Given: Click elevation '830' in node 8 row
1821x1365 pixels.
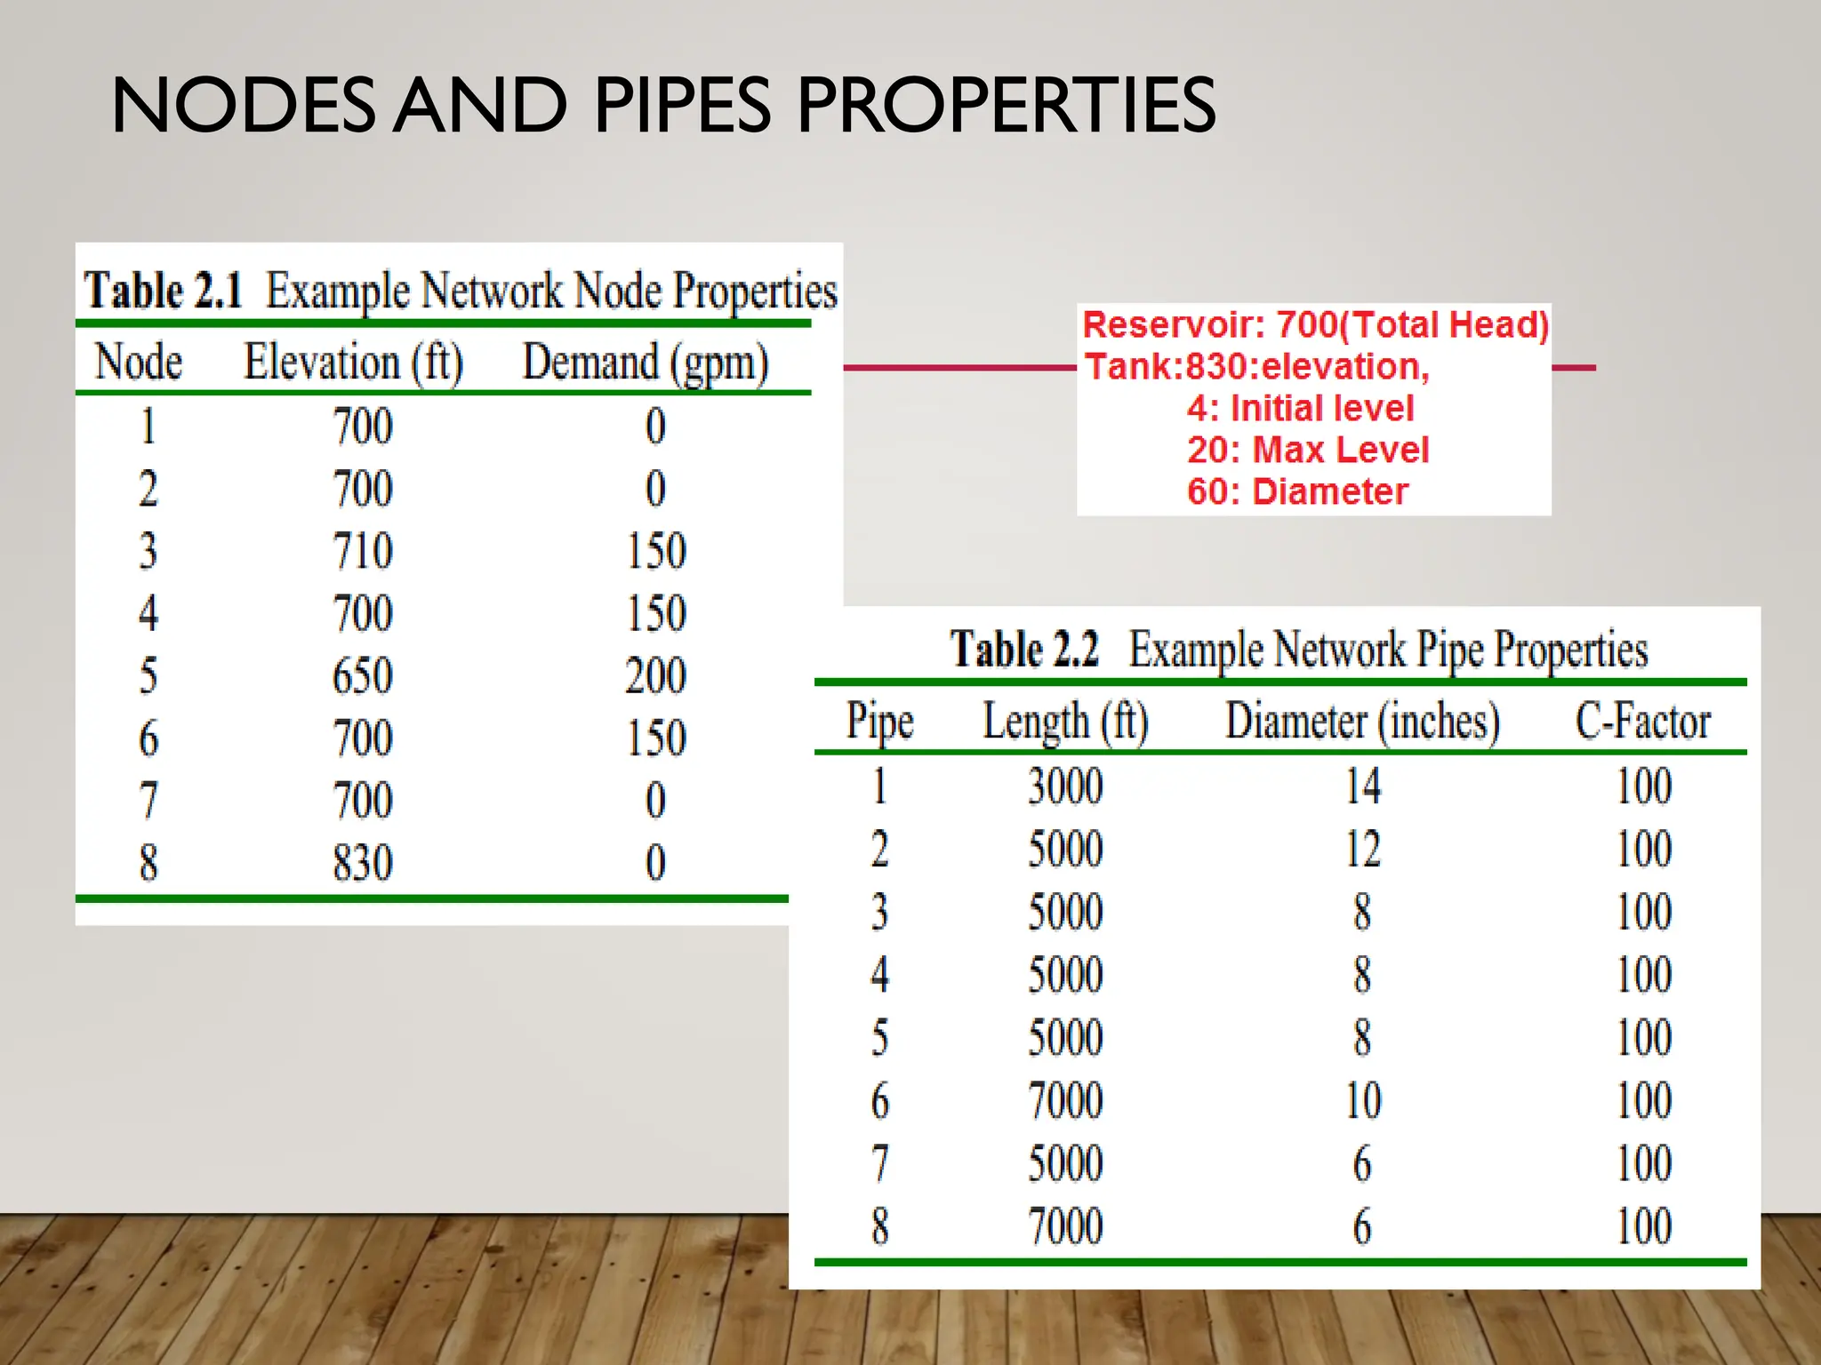Looking at the screenshot, I should pos(363,863).
